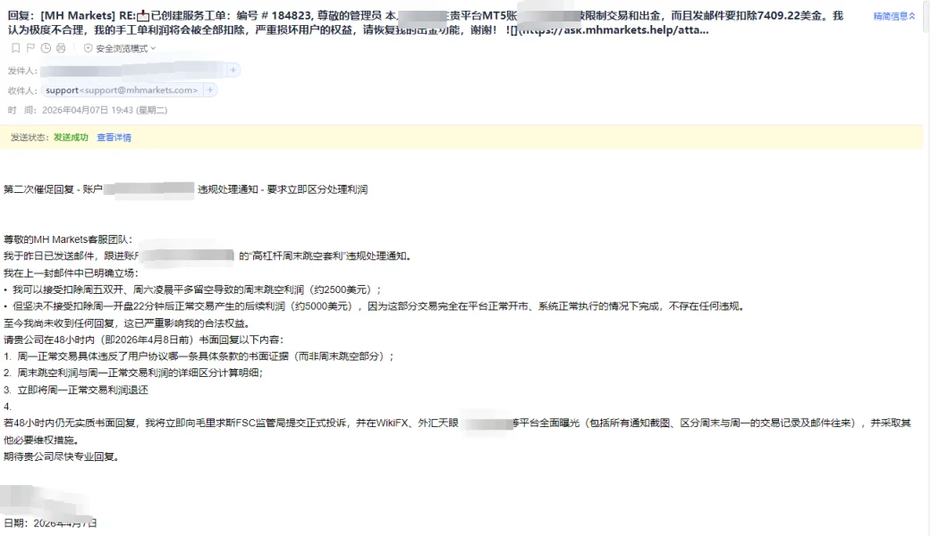Screen dimensions: 931x536
Task: Add support recipient to contacts with the plus icon
Action: click(209, 90)
